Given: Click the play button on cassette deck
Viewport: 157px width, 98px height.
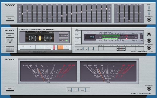Looking at the screenshot, I should point(40,47).
